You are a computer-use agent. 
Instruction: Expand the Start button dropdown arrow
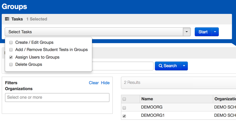click(x=215, y=32)
